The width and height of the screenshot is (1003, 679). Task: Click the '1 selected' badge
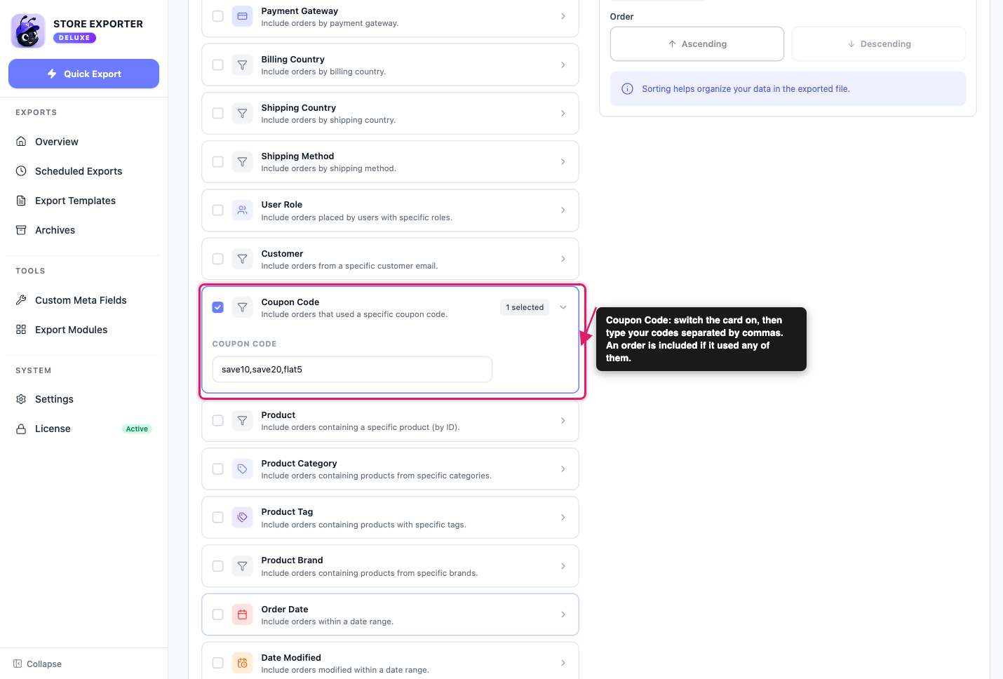click(525, 307)
